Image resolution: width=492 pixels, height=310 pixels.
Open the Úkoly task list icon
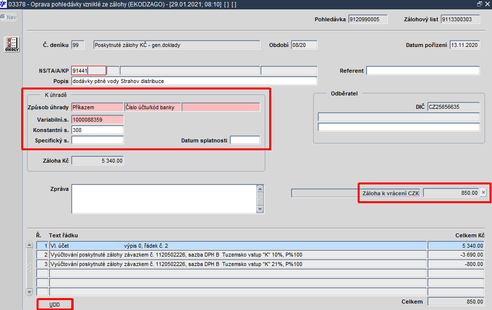coord(12,44)
